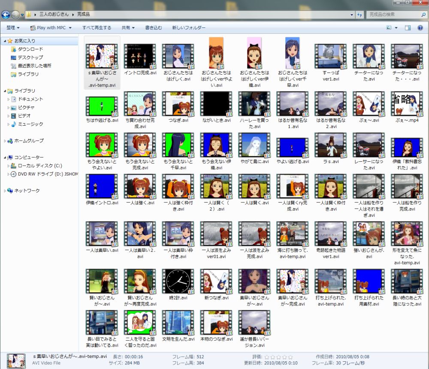429x369 pixels.
Task: Click the forward navigation arrow button
Action: 15,15
